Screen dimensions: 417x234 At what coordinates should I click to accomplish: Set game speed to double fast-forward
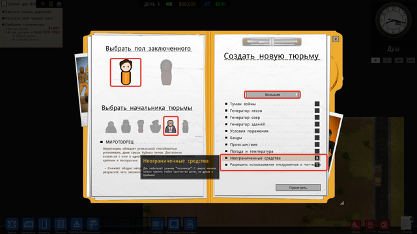point(399,60)
